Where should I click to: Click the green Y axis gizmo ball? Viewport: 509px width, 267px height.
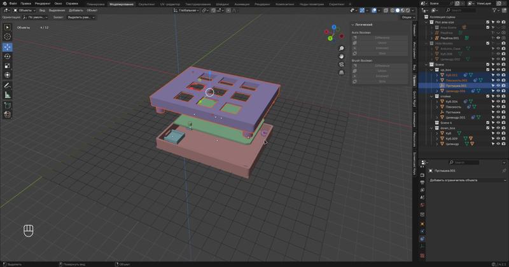(x=330, y=38)
